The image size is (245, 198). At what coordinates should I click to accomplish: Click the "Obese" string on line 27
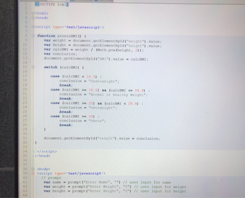click(96, 121)
